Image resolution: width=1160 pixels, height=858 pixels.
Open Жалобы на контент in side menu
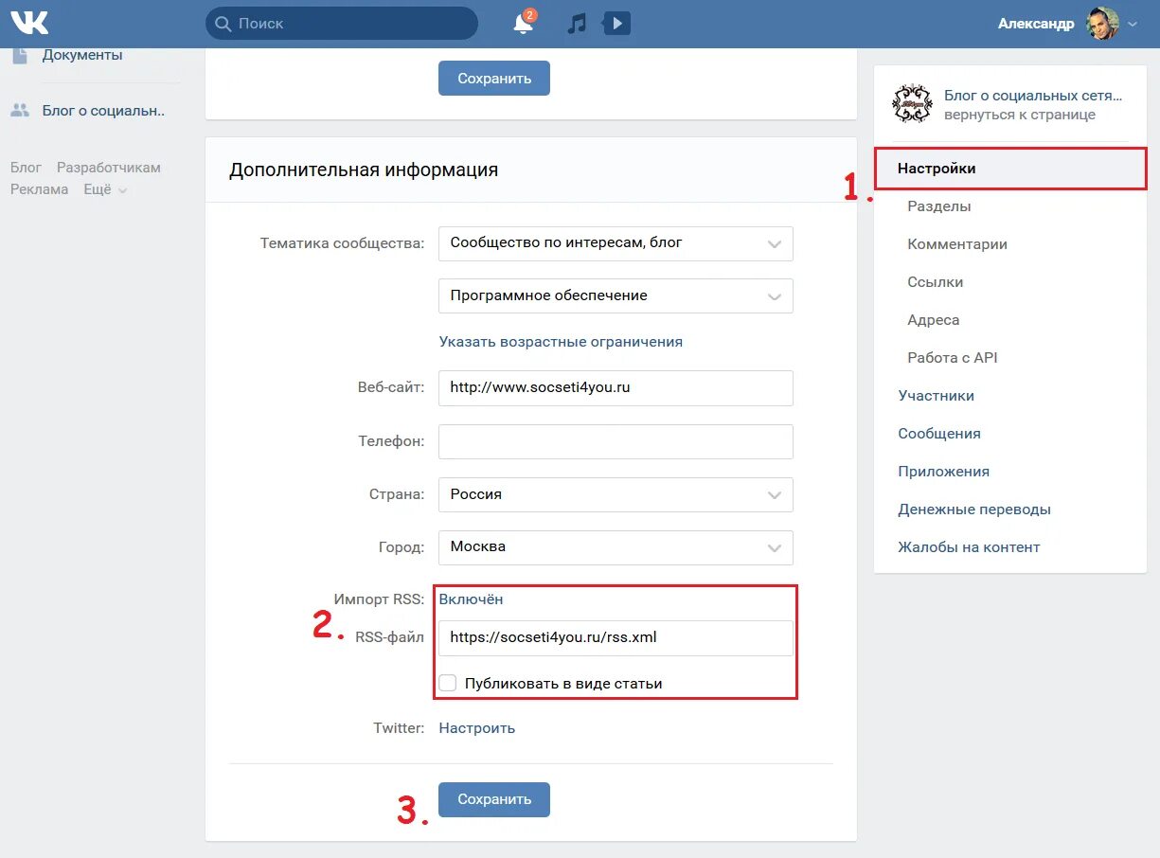pos(969,547)
